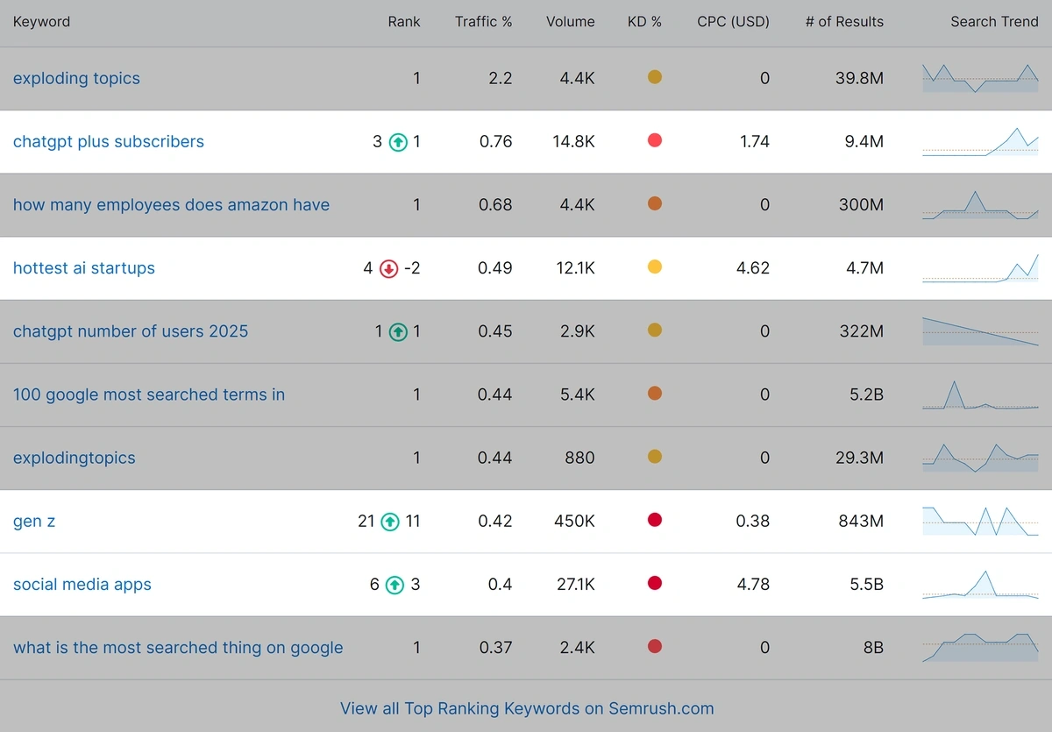Open gen z keyword link
The height and width of the screenshot is (732, 1052).
pos(34,522)
